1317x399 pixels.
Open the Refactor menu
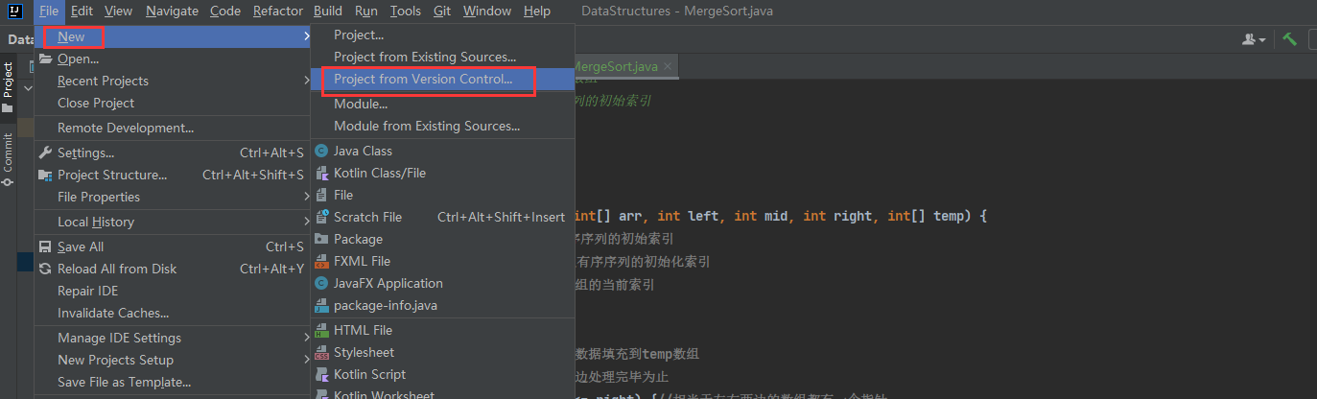278,11
